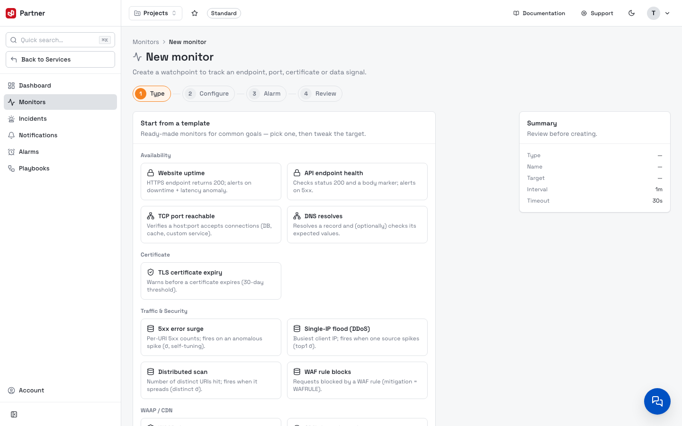The height and width of the screenshot is (426, 682).
Task: Click the Traffic & Security section heading
Action: point(164,311)
